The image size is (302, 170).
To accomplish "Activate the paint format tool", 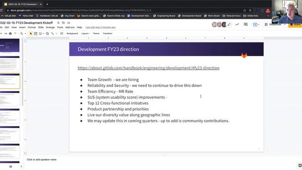I will (15, 34).
